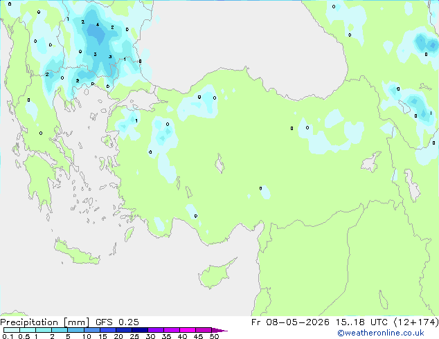Pick the 10–15 mm blue legend swatch

coord(92,330)
